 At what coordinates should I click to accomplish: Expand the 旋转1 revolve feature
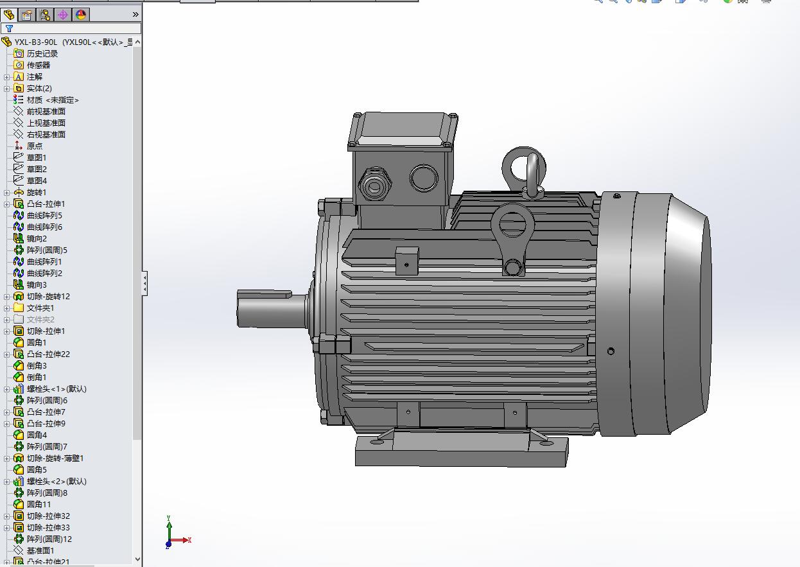(7, 192)
